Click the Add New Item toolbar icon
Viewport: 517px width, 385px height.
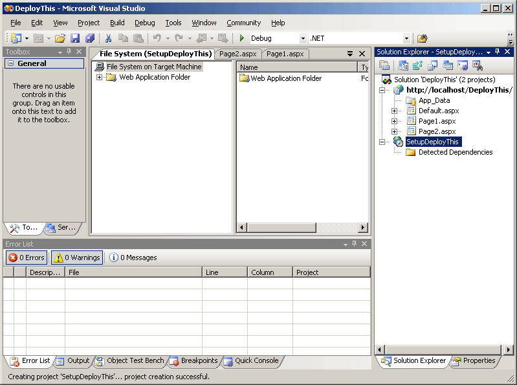(x=38, y=38)
